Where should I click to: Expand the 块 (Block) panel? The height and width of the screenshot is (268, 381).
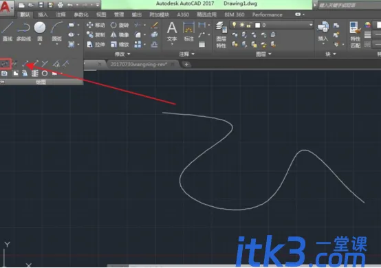click(x=331, y=54)
